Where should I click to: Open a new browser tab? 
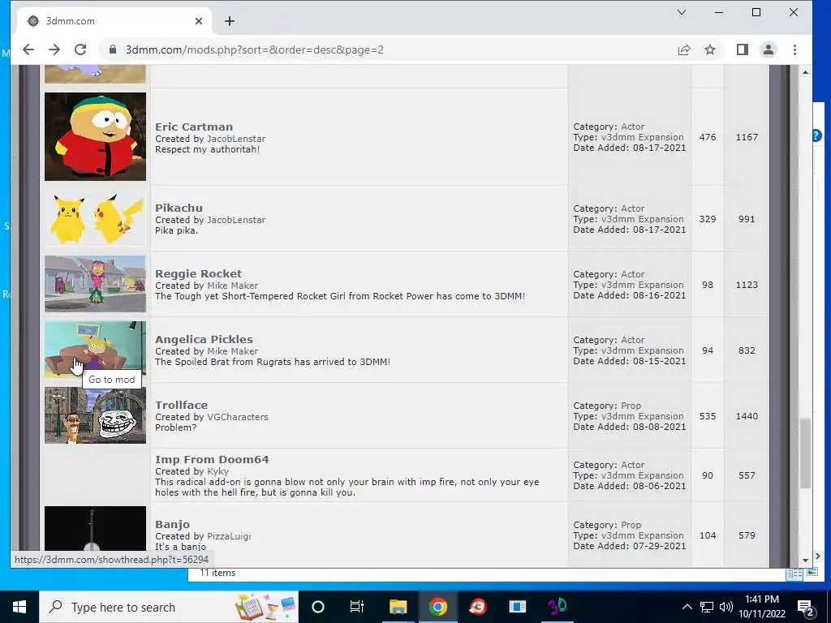click(x=230, y=21)
